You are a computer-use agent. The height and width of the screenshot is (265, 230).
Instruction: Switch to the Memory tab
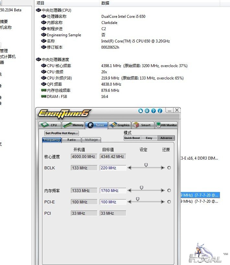click(x=73, y=125)
